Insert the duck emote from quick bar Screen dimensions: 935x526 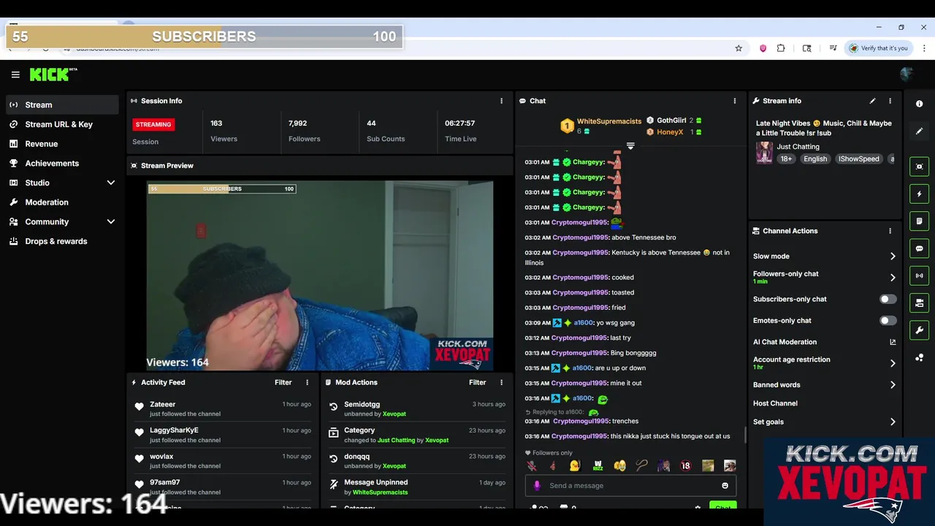click(x=575, y=465)
